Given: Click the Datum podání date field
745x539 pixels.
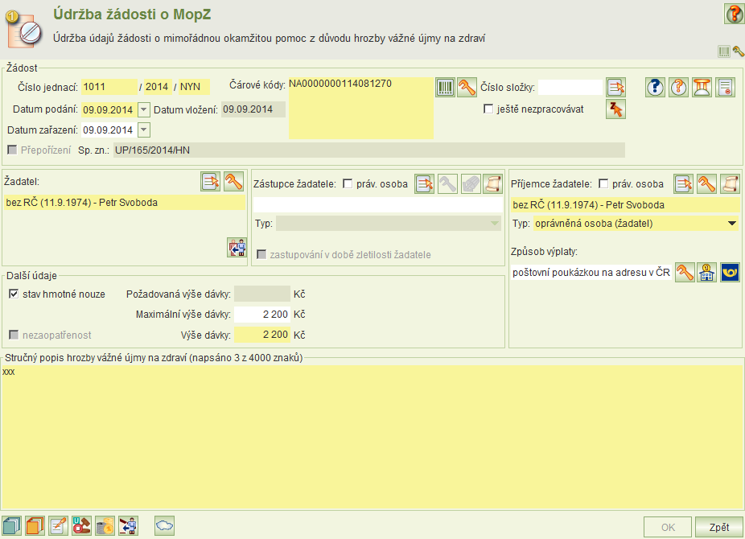Looking at the screenshot, I should tap(109, 109).
